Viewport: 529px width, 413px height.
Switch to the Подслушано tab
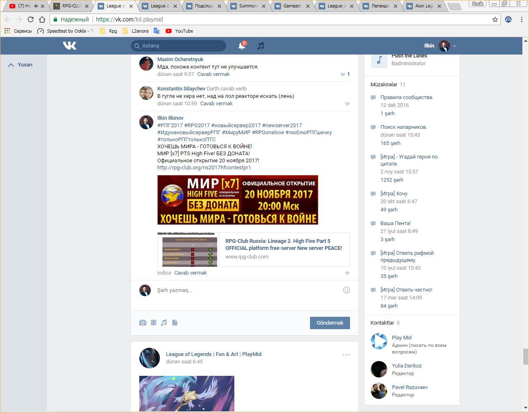(x=204, y=6)
